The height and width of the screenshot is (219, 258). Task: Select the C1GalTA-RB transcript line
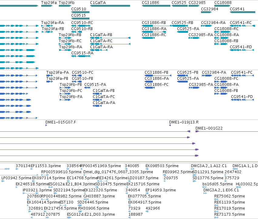tap(110, 38)
